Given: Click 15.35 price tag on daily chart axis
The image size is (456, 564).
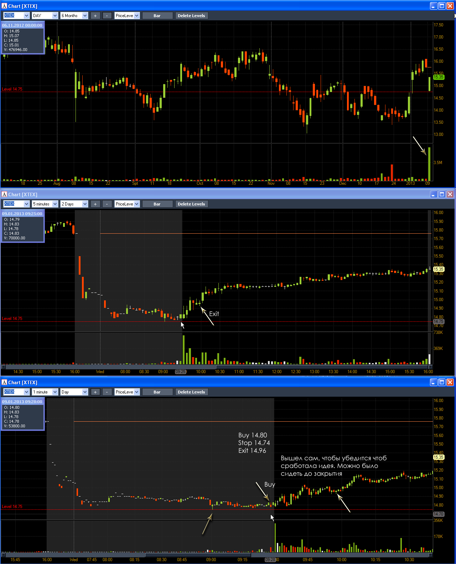Looking at the screenshot, I should pyautogui.click(x=439, y=77).
